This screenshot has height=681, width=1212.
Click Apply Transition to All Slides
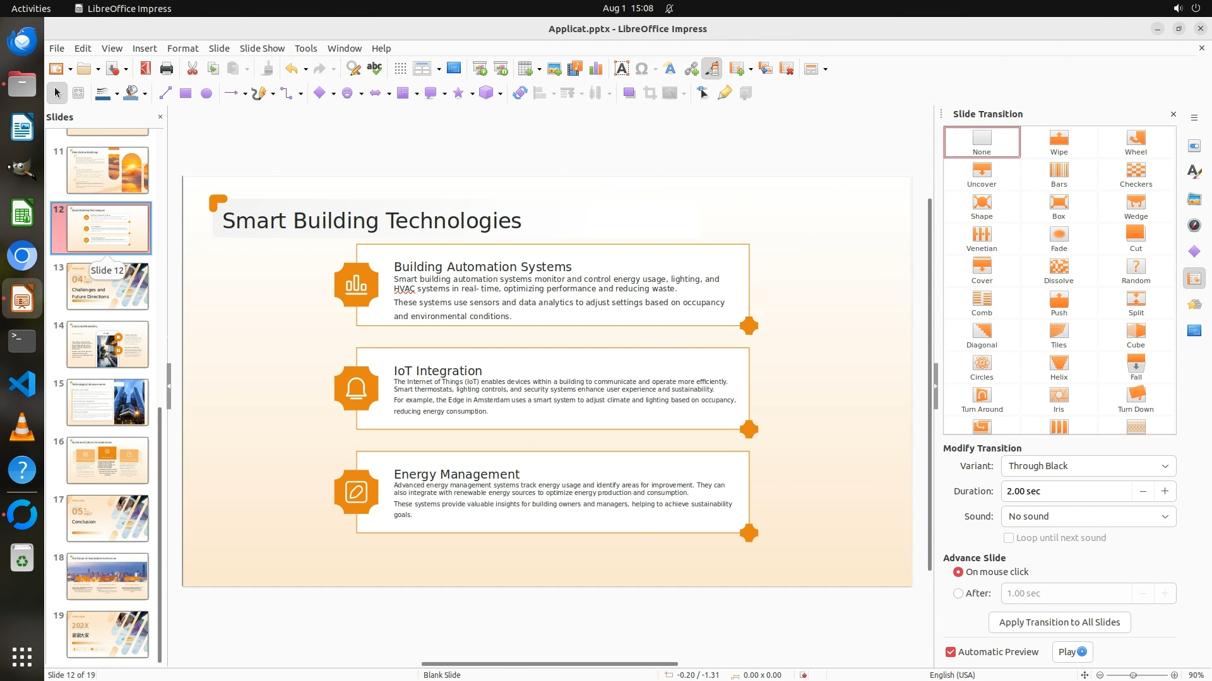coord(1059,622)
